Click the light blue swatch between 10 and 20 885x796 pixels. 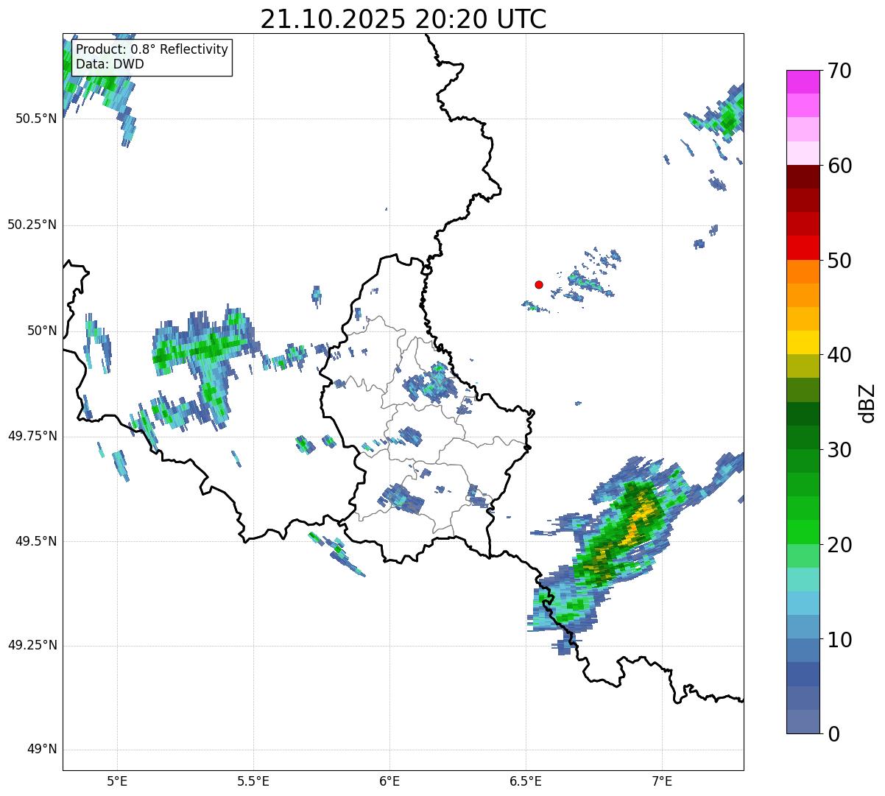pyautogui.click(x=802, y=603)
